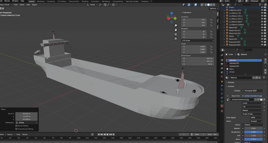Open the Object properties tab icon
Screen dimensions: 268x143
(x=222, y=81)
